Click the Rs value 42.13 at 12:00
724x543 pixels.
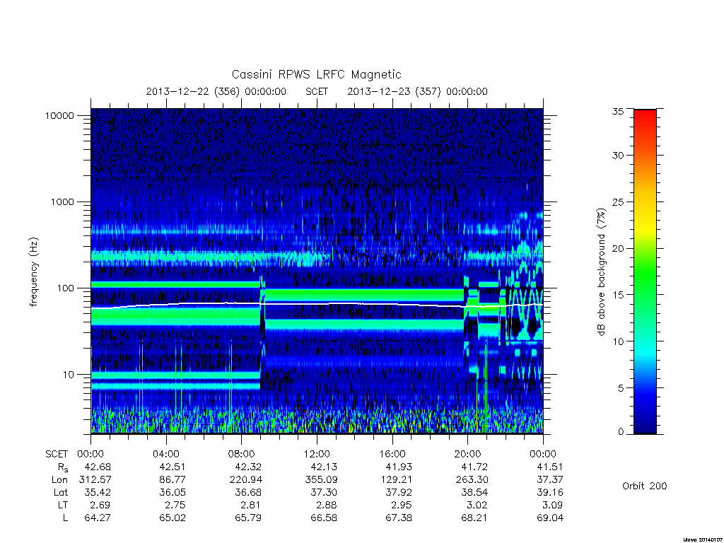click(324, 467)
